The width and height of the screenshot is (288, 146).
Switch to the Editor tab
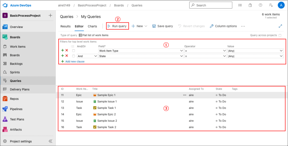pos(79,26)
